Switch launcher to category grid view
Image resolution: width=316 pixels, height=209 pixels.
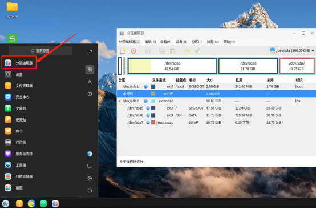pos(90,70)
